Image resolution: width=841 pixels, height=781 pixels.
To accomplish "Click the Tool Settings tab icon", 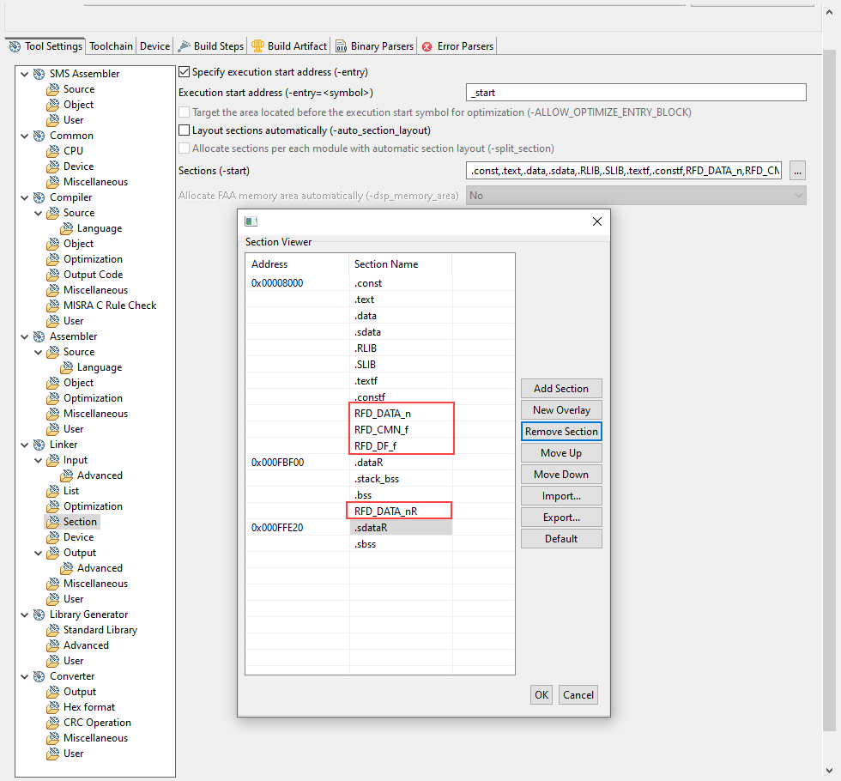I will (x=15, y=46).
